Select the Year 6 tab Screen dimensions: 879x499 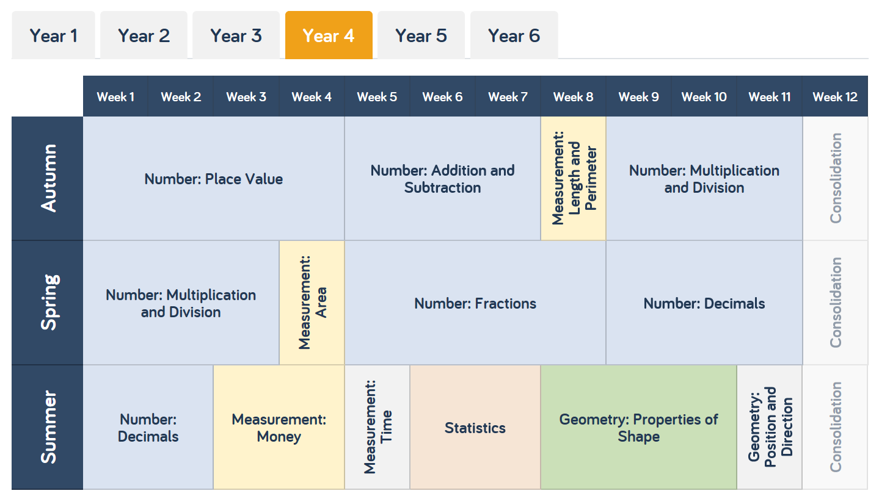514,35
